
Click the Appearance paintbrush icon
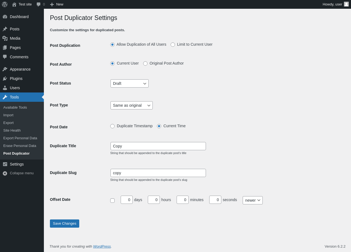pyautogui.click(x=5, y=69)
